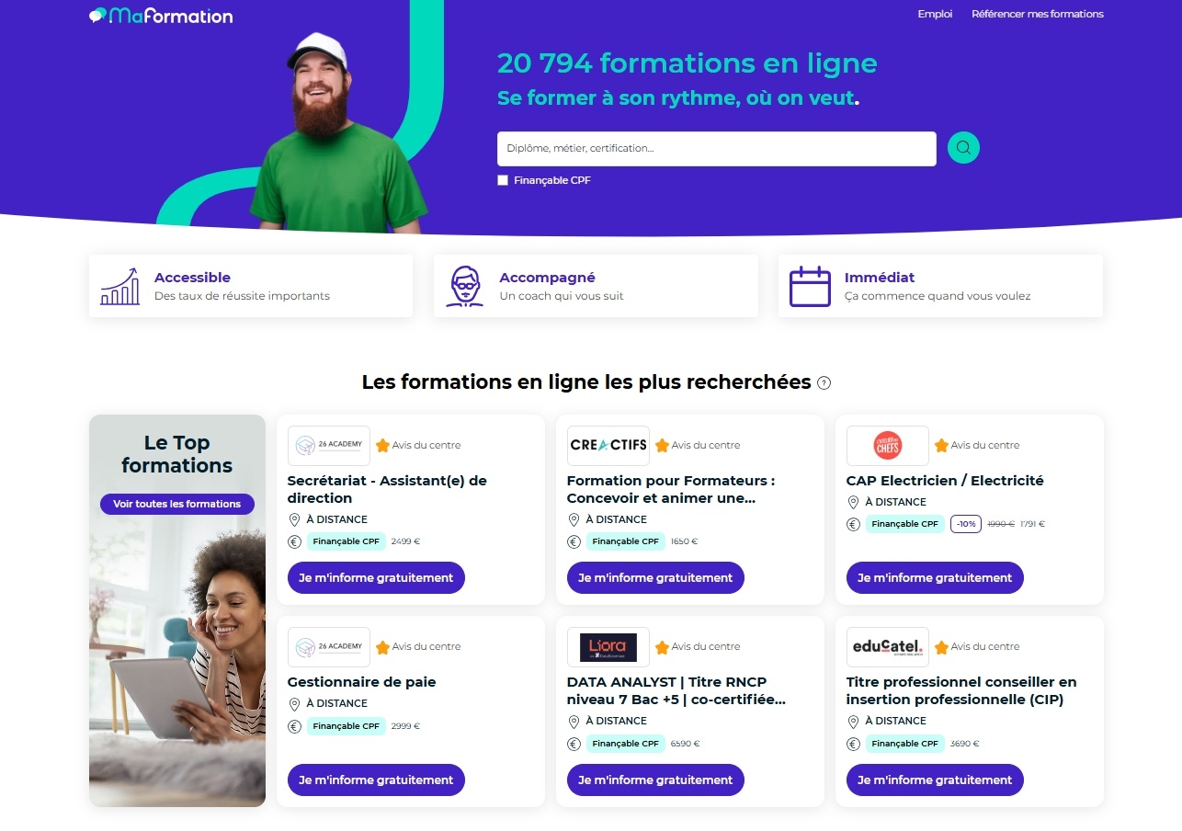Click the Immédiat calendar icon
1182x831 pixels.
[810, 287]
